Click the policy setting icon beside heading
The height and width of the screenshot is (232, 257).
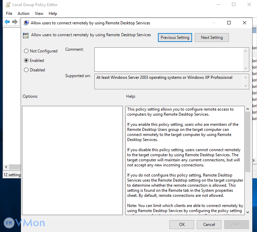[x=25, y=35]
